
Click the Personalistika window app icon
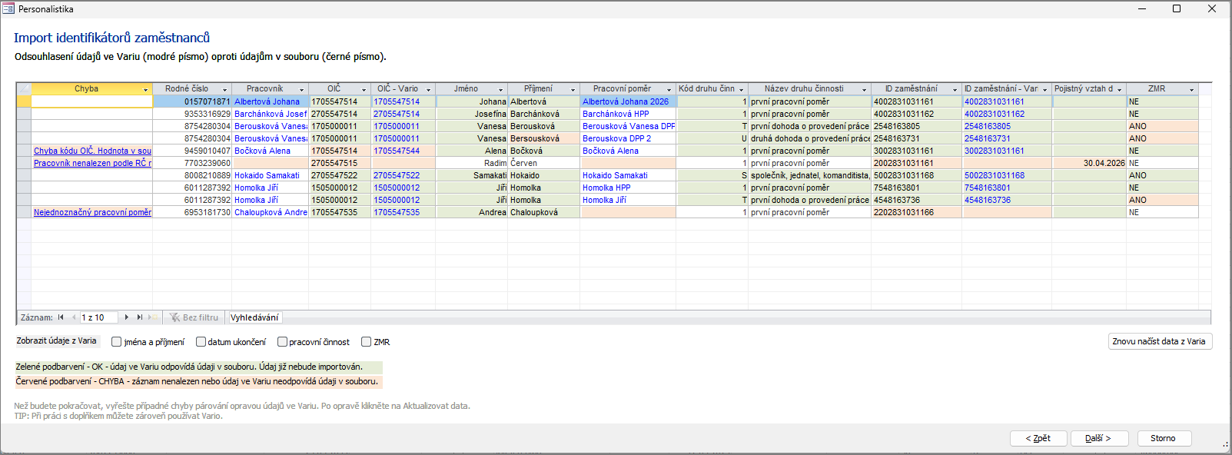click(8, 9)
